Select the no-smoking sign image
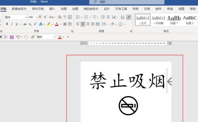Viewport: 198px width, 122px height. (x=128, y=106)
